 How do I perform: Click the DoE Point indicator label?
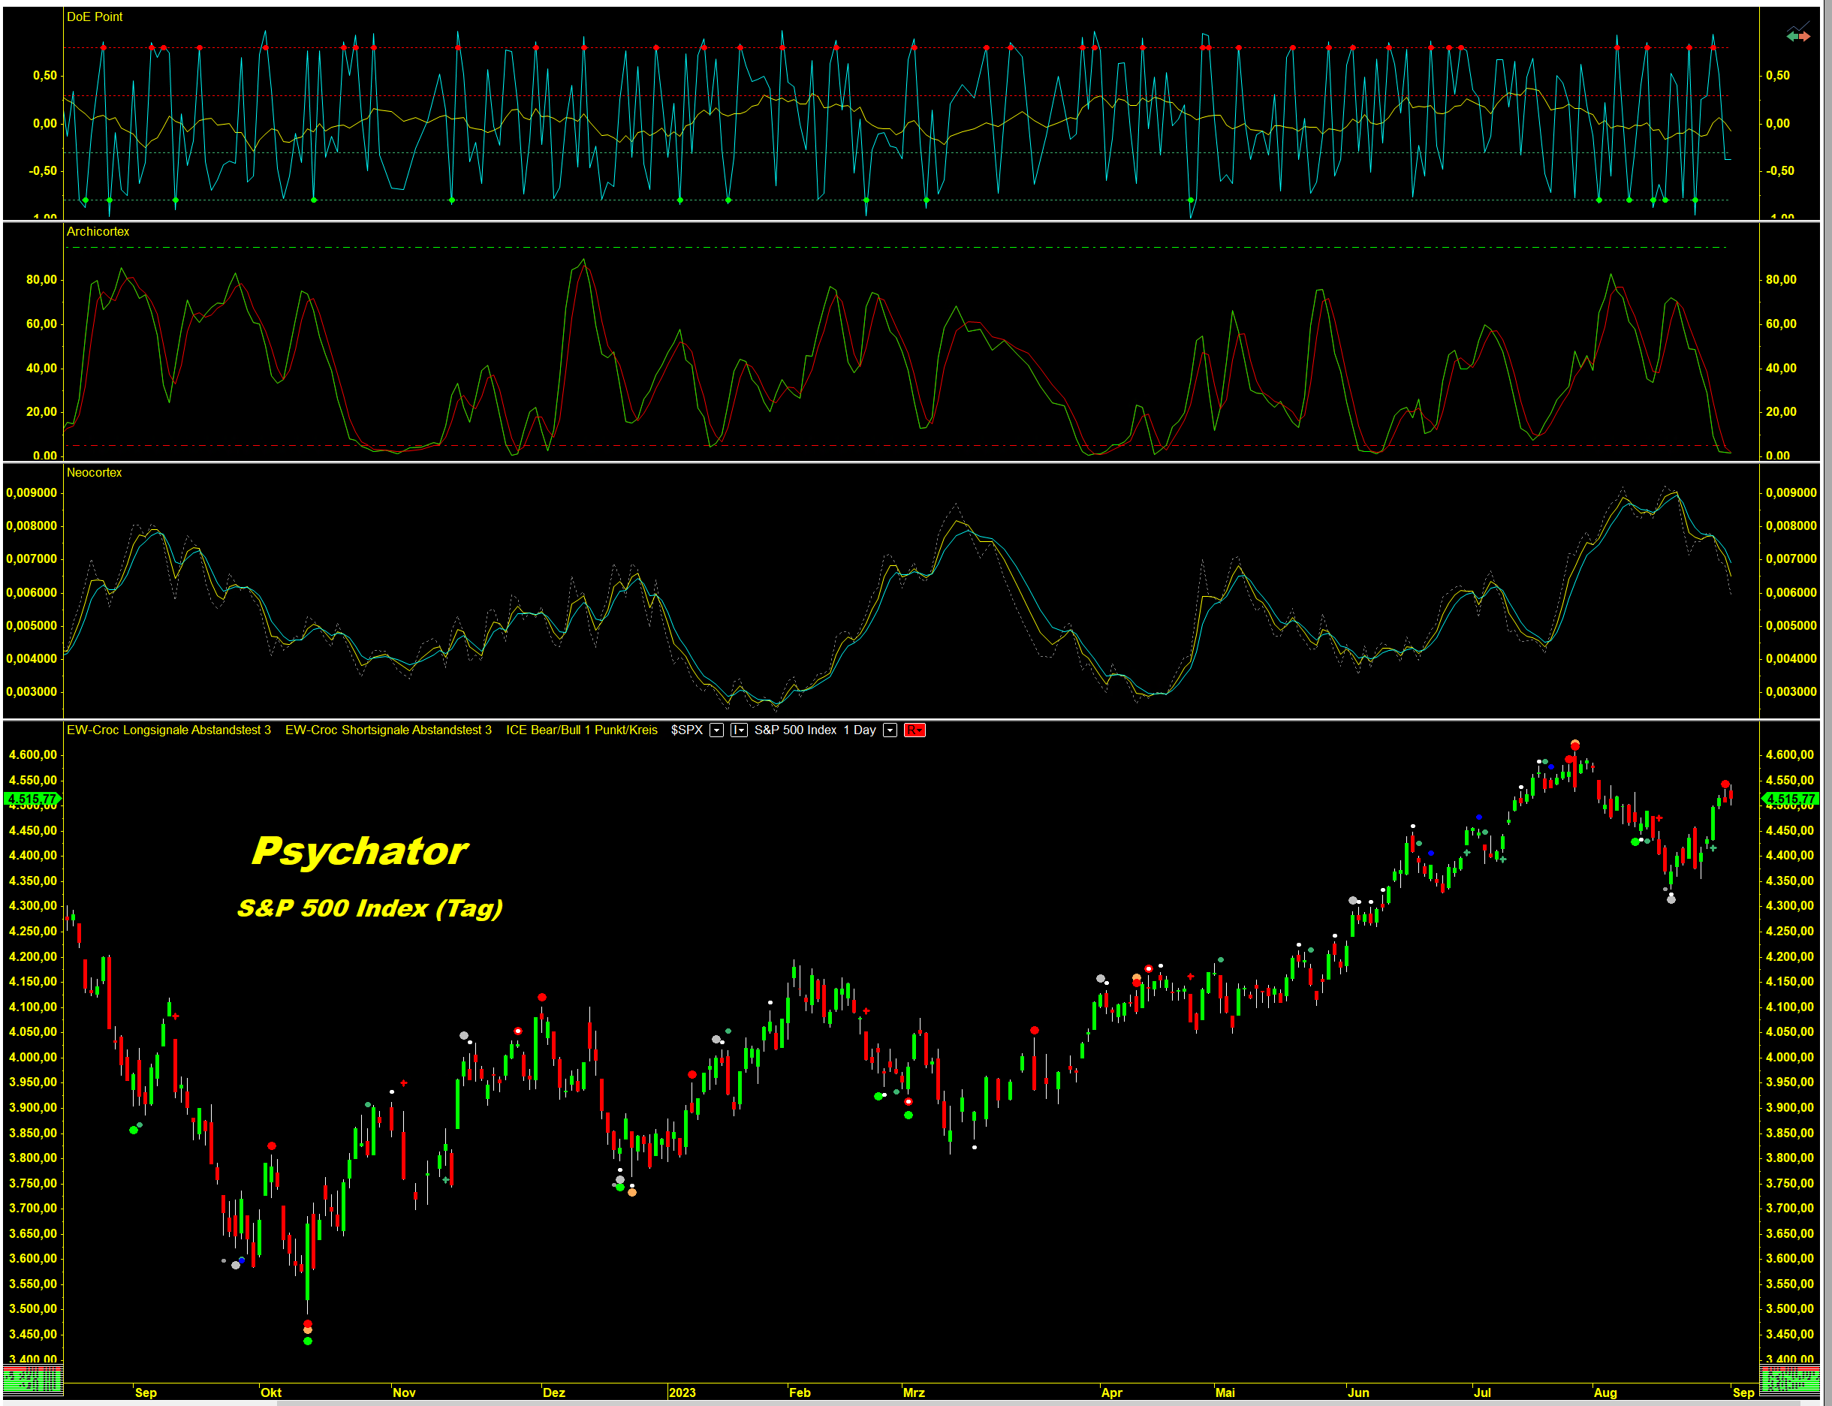(x=95, y=17)
